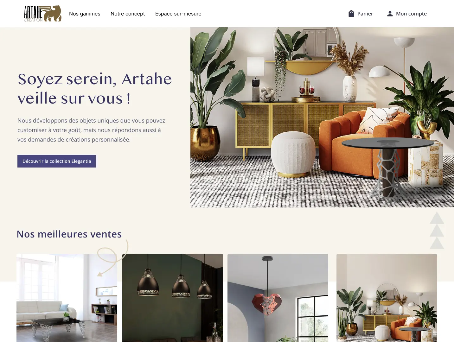
Task: Open the glass coffee table product
Action: (67, 298)
